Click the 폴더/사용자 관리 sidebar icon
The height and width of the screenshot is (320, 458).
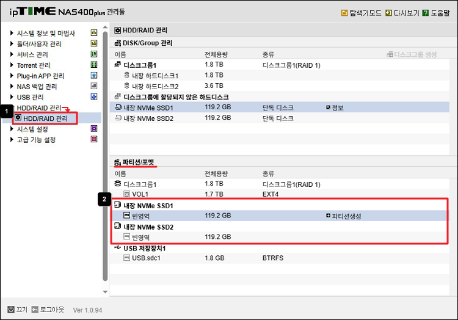[x=94, y=44]
